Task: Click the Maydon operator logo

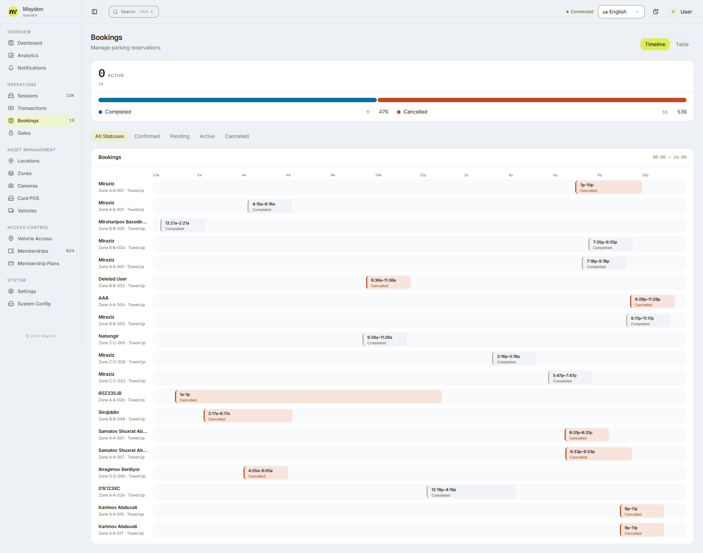Action: [x=13, y=12]
